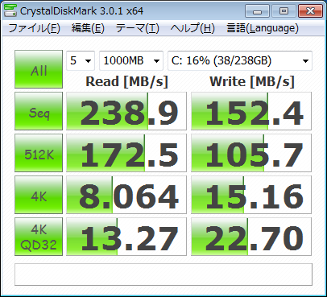Click 4K QD32 write result 22.70

point(251,237)
